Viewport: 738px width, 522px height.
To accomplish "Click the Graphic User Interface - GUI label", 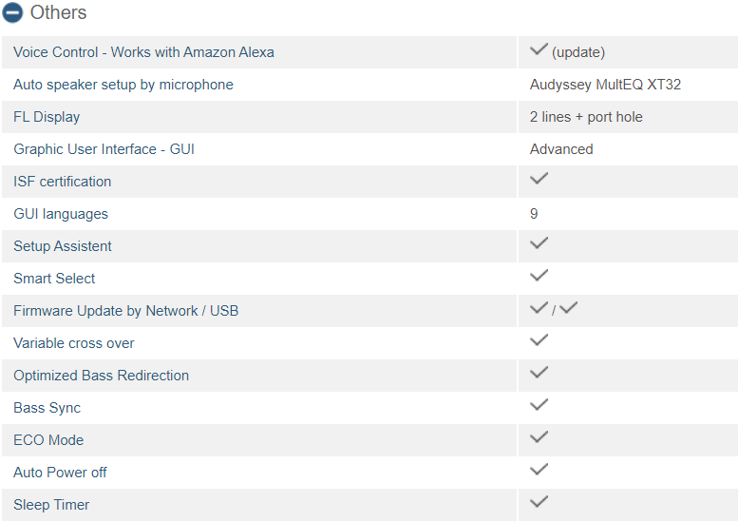I will pos(104,149).
